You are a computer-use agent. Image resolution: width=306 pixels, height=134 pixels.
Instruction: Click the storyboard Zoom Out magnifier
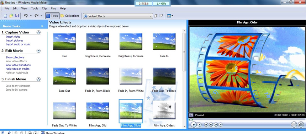pyautogui.click(x=22, y=133)
